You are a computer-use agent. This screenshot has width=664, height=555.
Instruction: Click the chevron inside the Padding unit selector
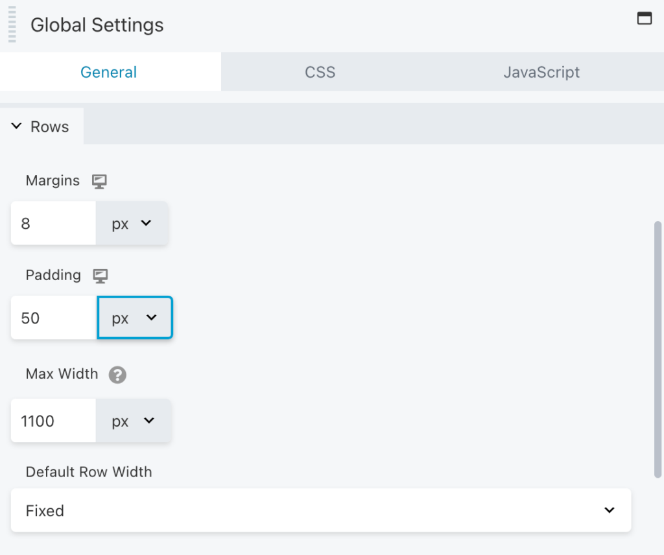tap(153, 318)
